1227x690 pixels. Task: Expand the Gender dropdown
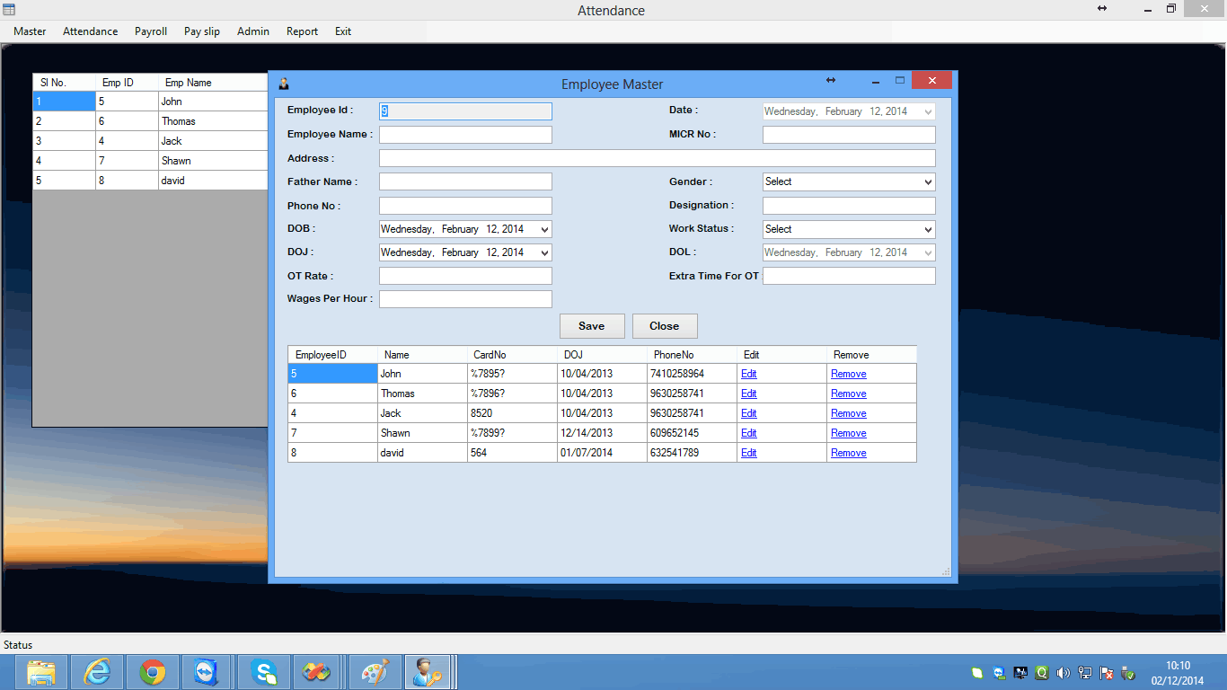coord(928,182)
